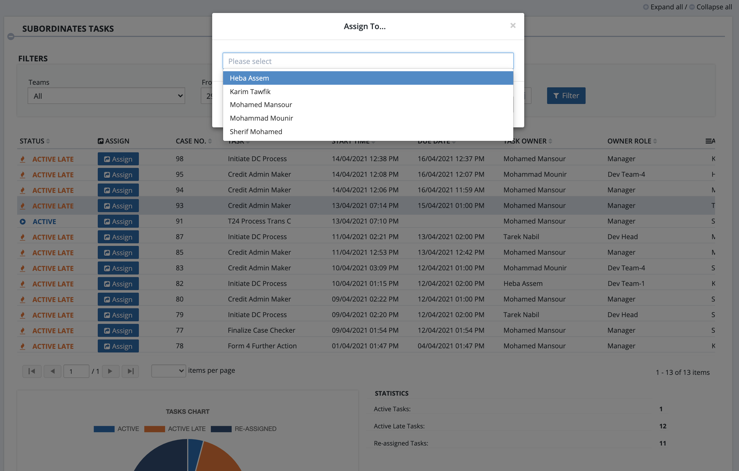This screenshot has height=471, width=739.
Task: Click the next page arrow icon
Action: (111, 371)
